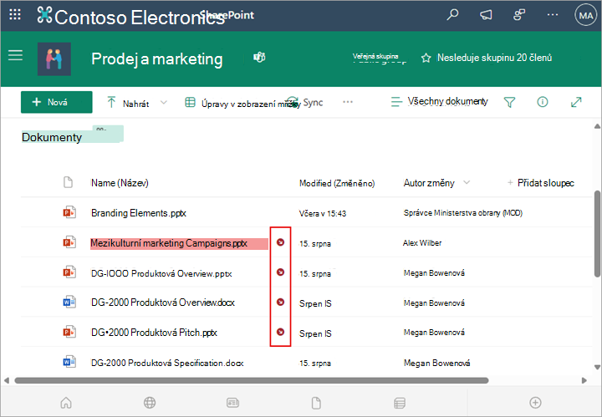The height and width of the screenshot is (417, 602).
Task: Open Branding Elements.pptx
Action: tap(139, 213)
